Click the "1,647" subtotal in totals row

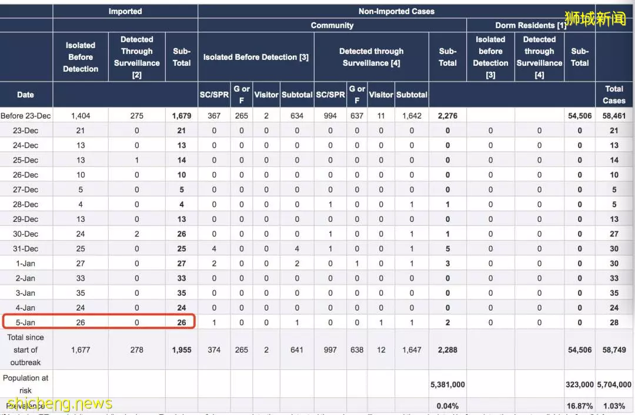(x=412, y=350)
